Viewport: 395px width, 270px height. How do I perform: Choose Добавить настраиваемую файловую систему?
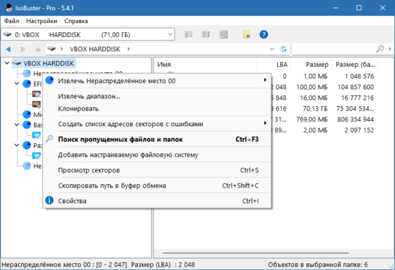(157, 155)
